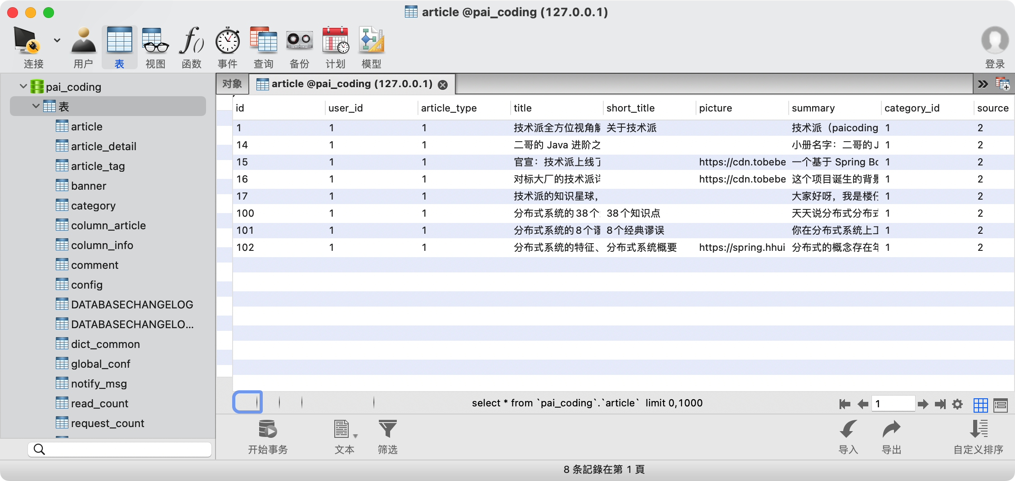Collapse the 表 tables folder
The height and width of the screenshot is (481, 1015).
36,107
